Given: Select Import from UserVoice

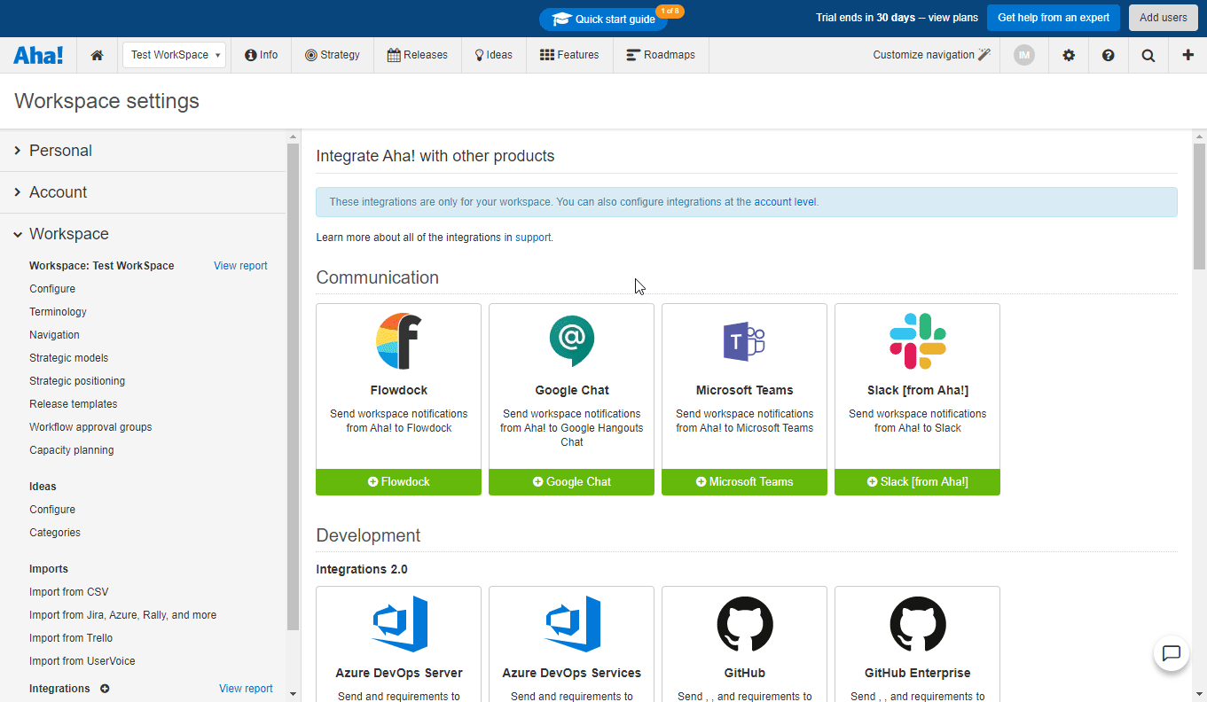Looking at the screenshot, I should pos(82,661).
